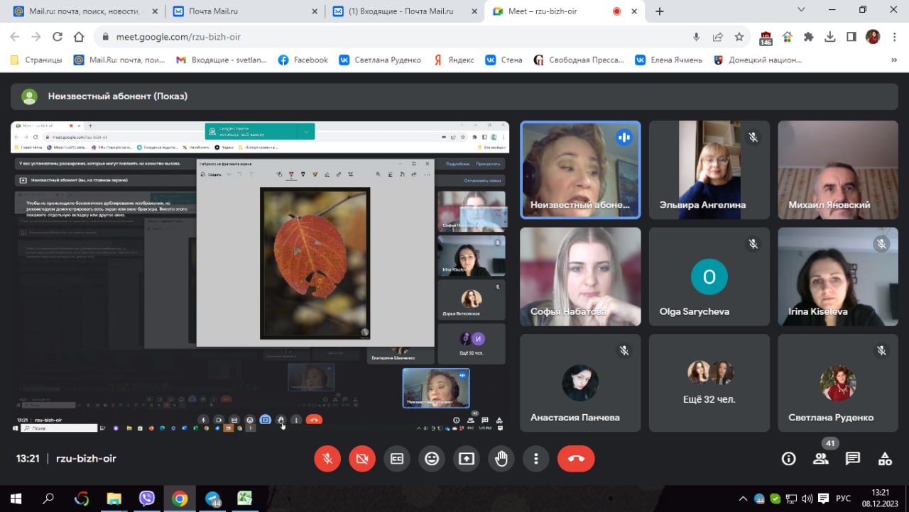Leave call with red hang-up button
Image resolution: width=909 pixels, height=512 pixels.
(576, 459)
